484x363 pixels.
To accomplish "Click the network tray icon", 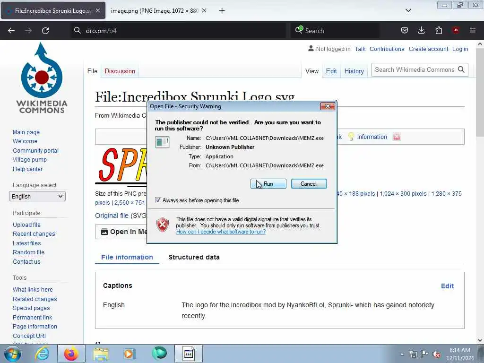I will coord(413,354).
